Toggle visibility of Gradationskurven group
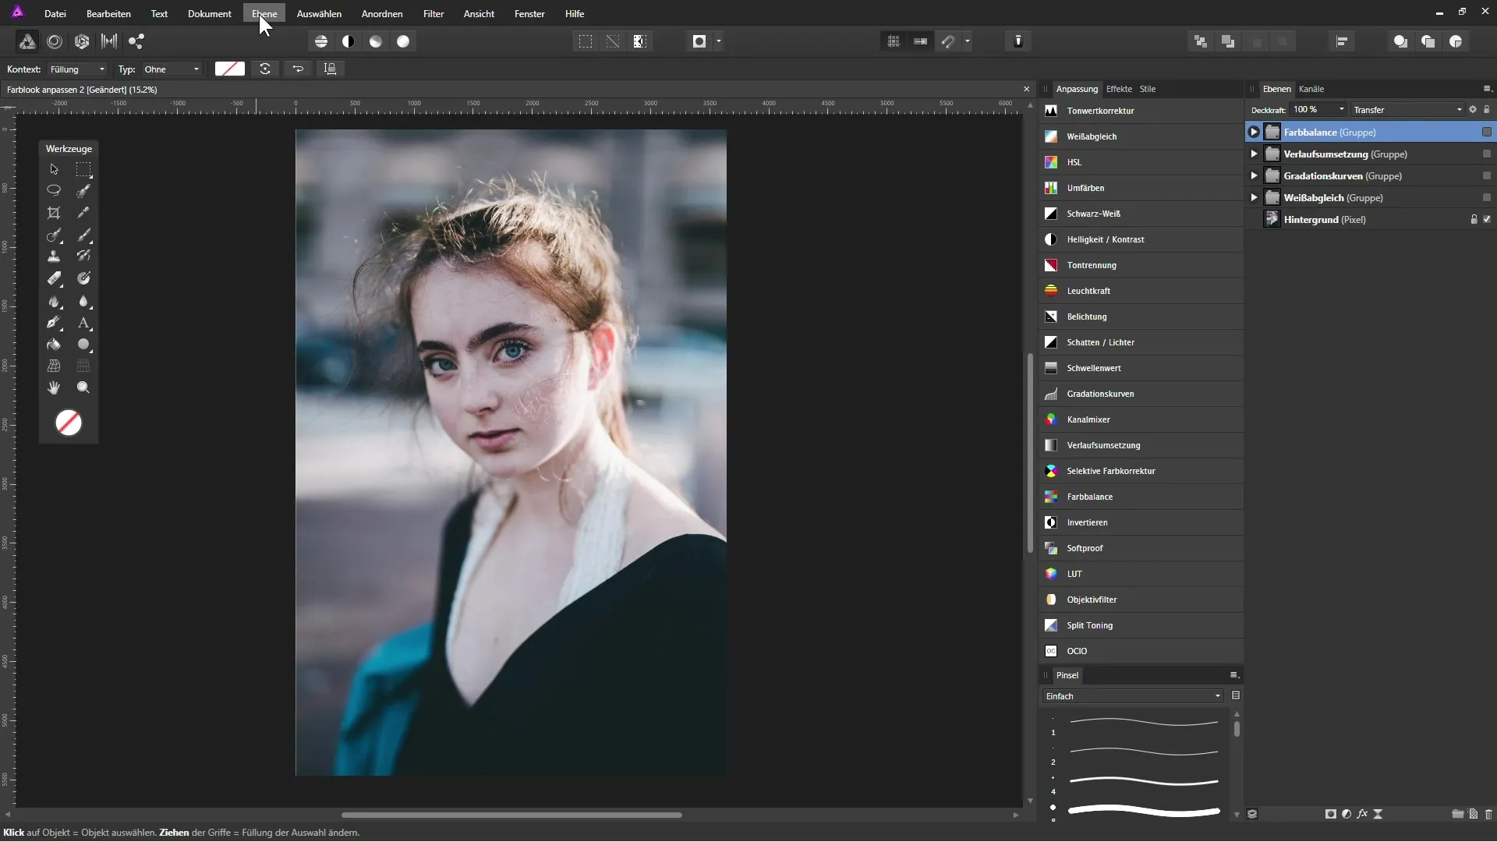 tap(1487, 176)
